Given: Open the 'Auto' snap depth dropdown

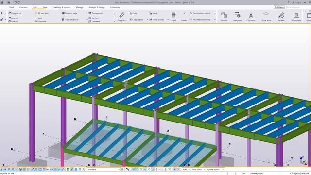Looking at the screenshot, I should click(x=187, y=169).
